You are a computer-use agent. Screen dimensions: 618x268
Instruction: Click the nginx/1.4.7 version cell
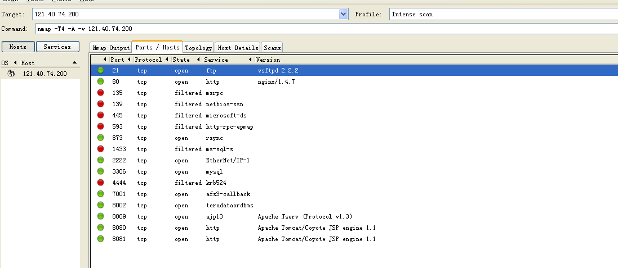[x=276, y=81]
